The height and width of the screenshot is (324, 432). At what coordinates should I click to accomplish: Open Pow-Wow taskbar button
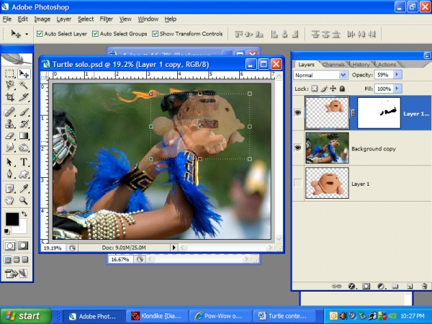pos(220,316)
